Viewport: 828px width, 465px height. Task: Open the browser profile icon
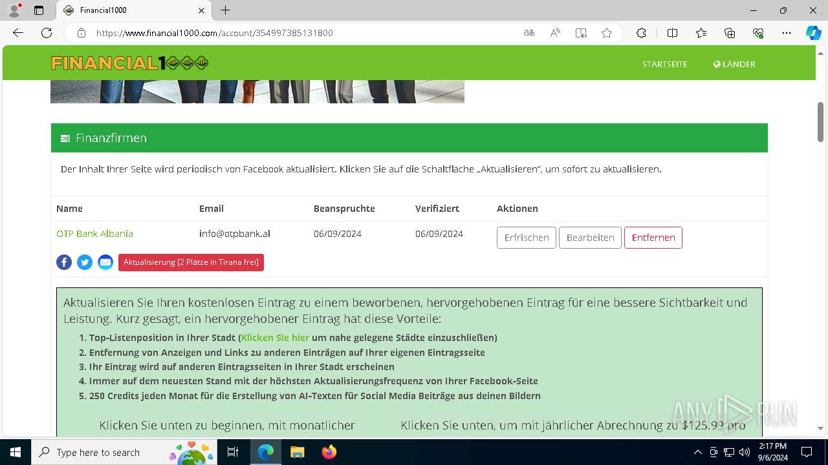tap(14, 10)
